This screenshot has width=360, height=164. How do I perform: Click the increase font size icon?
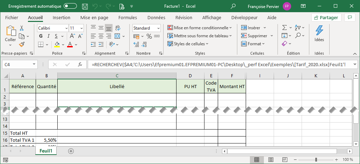coord(72,36)
